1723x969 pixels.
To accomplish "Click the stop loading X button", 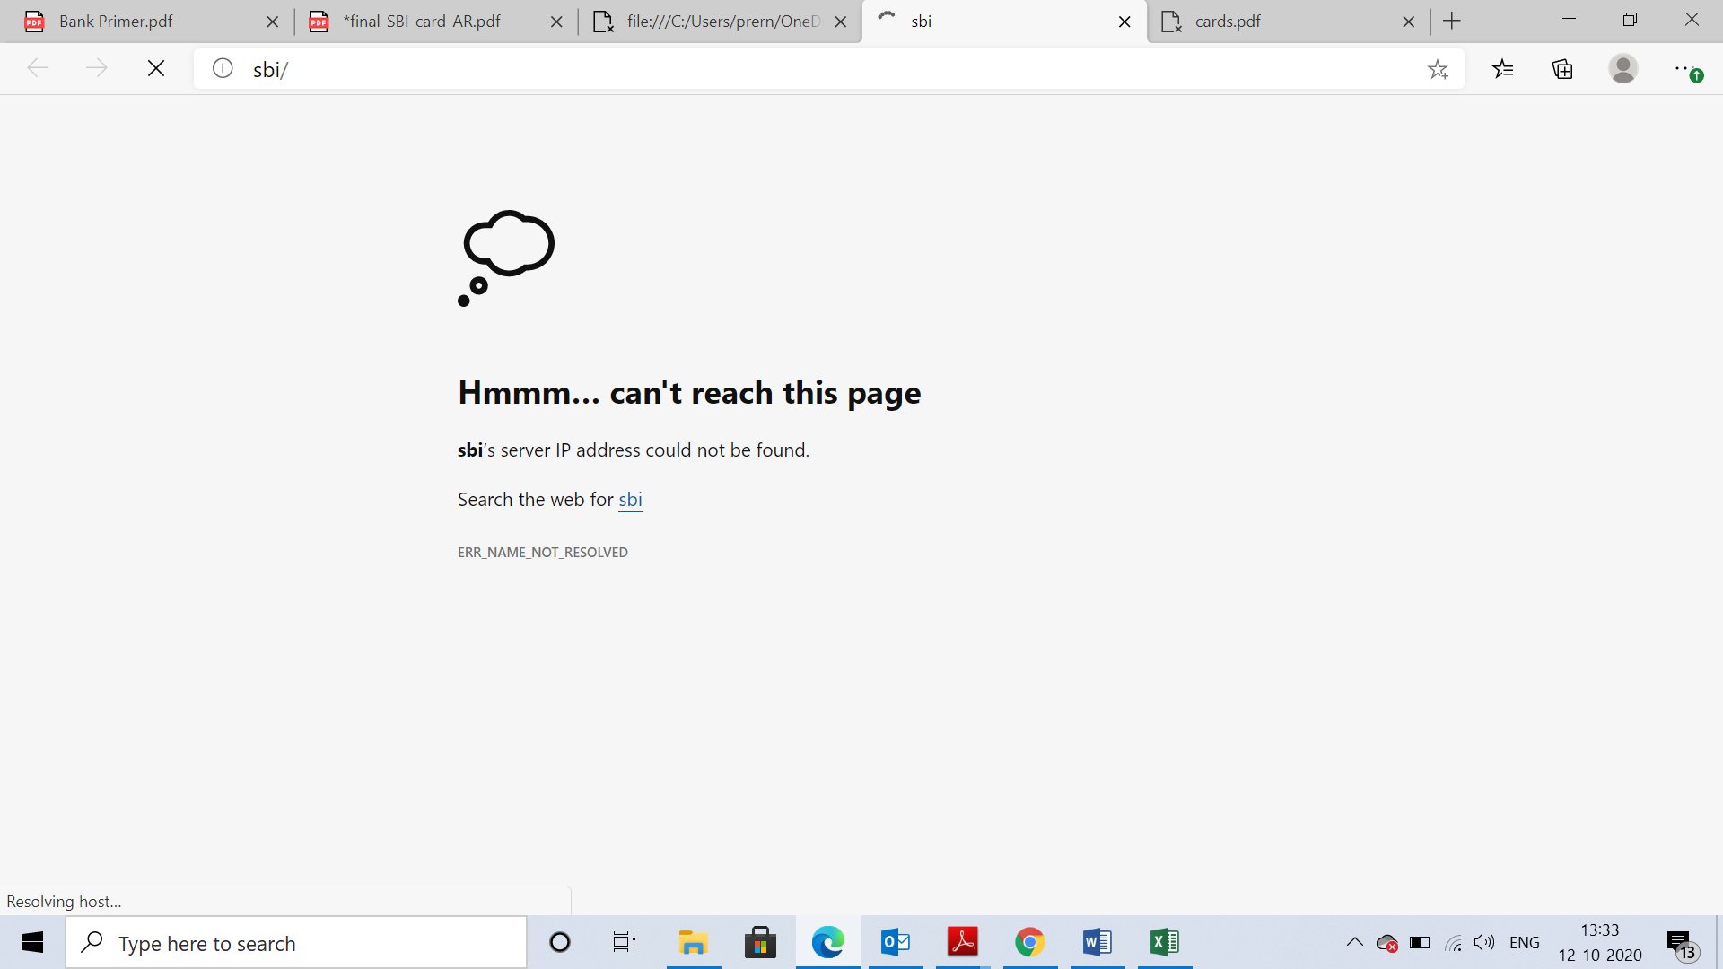I will [x=155, y=68].
